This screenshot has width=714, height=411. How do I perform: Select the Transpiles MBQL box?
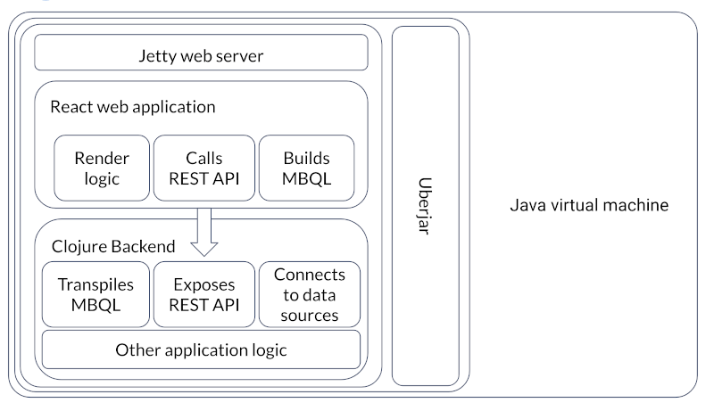point(95,293)
